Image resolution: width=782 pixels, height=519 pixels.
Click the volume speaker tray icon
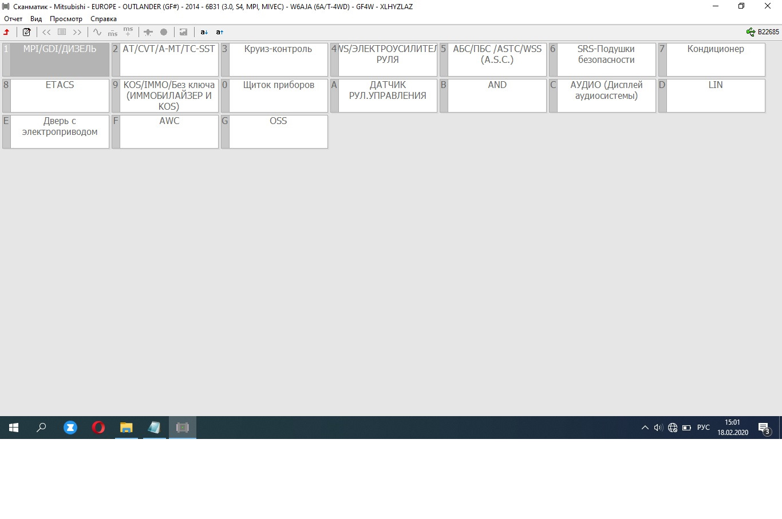[x=658, y=428]
